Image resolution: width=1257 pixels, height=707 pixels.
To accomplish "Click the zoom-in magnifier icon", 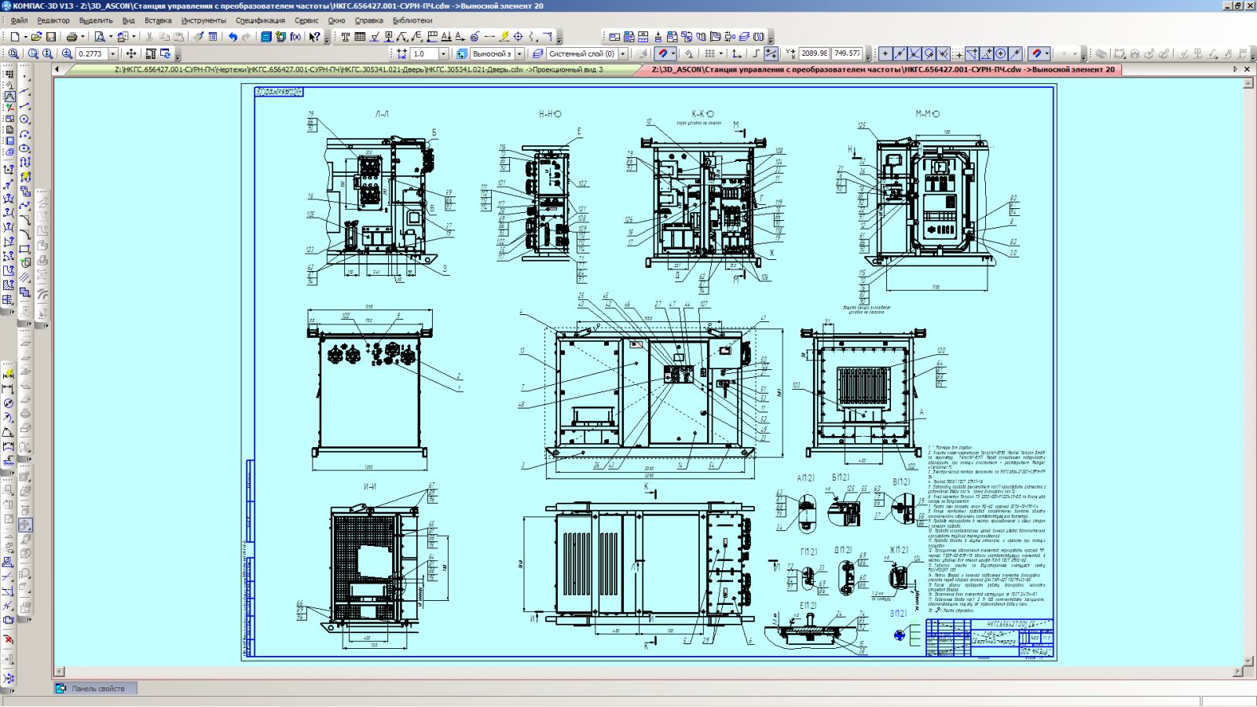I will pos(67,54).
